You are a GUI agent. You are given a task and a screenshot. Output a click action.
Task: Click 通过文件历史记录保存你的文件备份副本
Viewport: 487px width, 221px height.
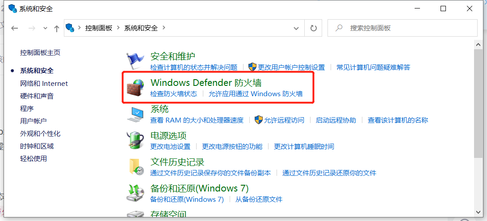click(x=210, y=173)
